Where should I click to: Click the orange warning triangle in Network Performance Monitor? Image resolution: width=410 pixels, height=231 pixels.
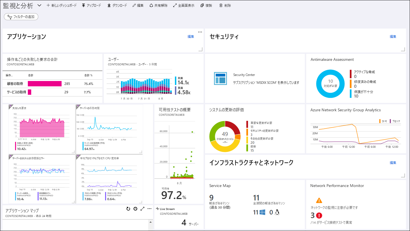[x=319, y=200]
